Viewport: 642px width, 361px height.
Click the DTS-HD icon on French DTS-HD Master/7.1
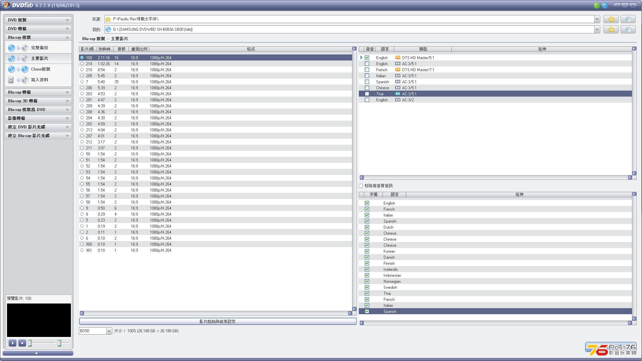click(398, 70)
